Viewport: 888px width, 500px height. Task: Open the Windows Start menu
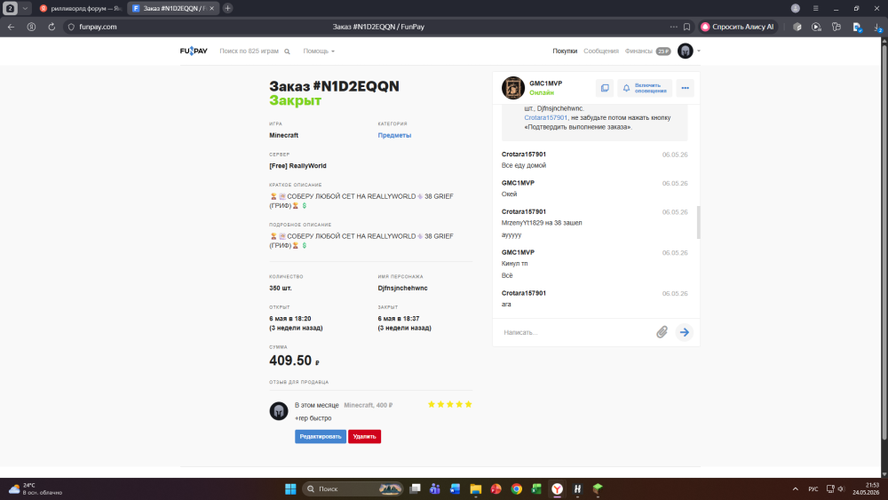click(x=290, y=488)
